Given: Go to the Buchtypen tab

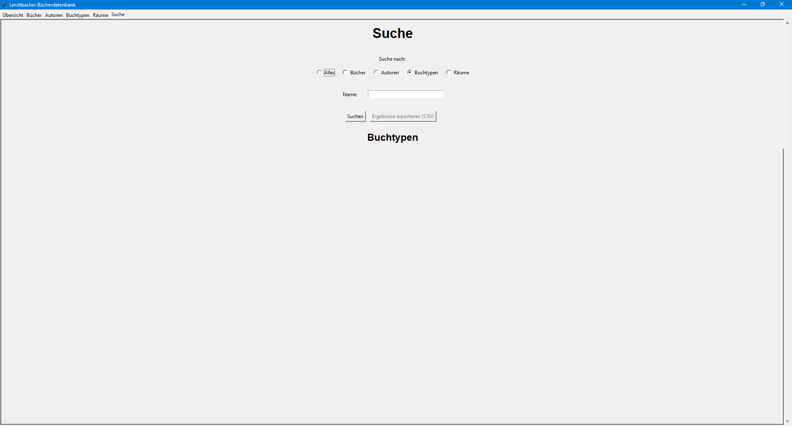Looking at the screenshot, I should 78,15.
